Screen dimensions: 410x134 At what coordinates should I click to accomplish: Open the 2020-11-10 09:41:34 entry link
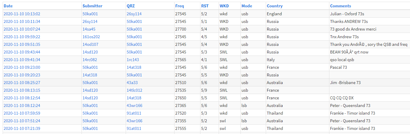22,60
